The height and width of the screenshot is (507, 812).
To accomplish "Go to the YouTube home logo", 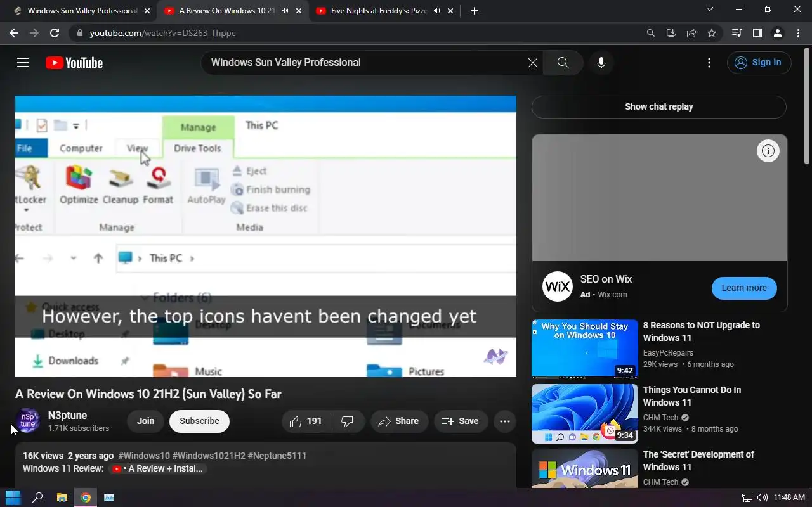I will click(74, 63).
